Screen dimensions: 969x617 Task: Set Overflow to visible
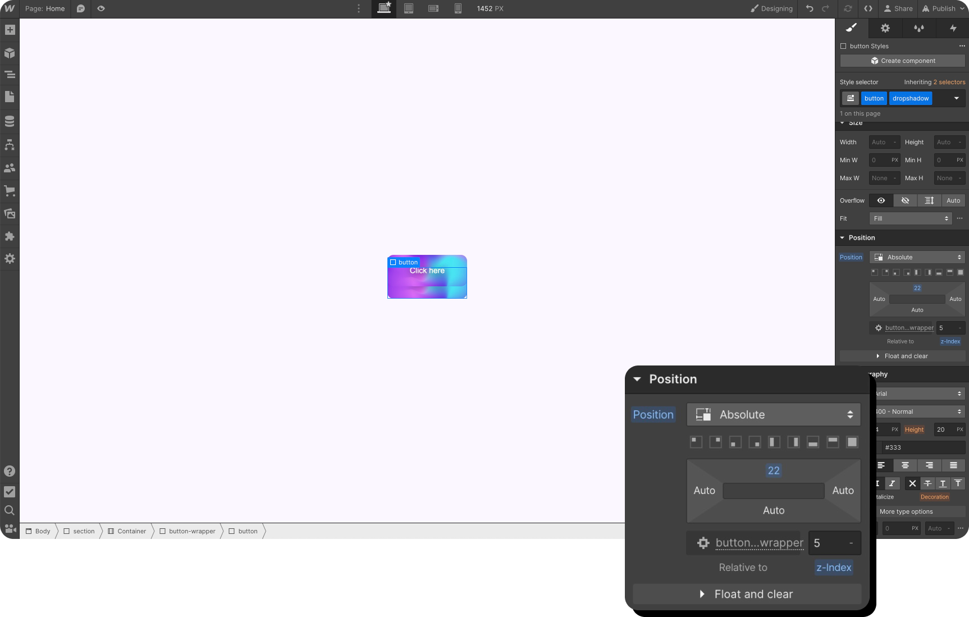pyautogui.click(x=880, y=200)
